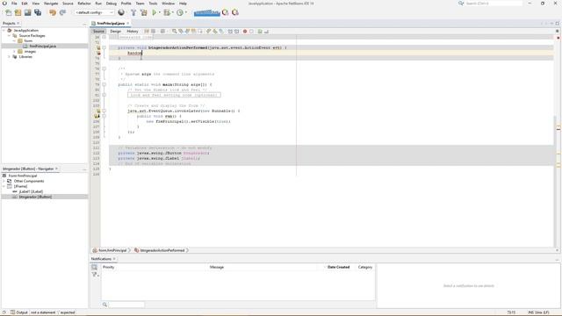This screenshot has height=316, width=562.
Task: Click the Debug Project toolbar icon
Action: click(167, 12)
